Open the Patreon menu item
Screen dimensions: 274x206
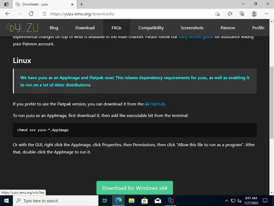tap(228, 28)
